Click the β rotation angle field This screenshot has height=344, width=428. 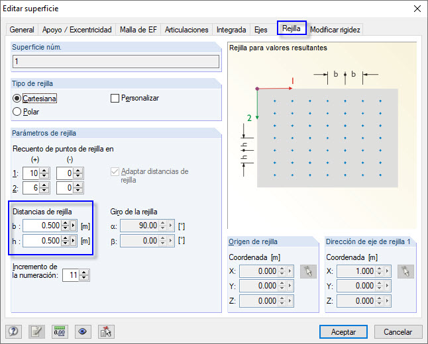(x=140, y=241)
